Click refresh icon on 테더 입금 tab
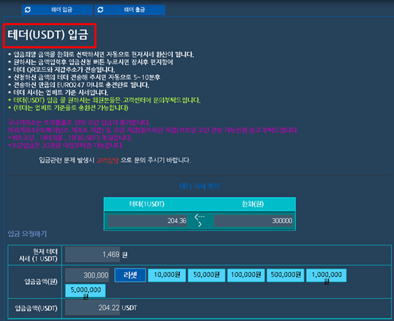This screenshot has width=394, height=321. [x=28, y=10]
